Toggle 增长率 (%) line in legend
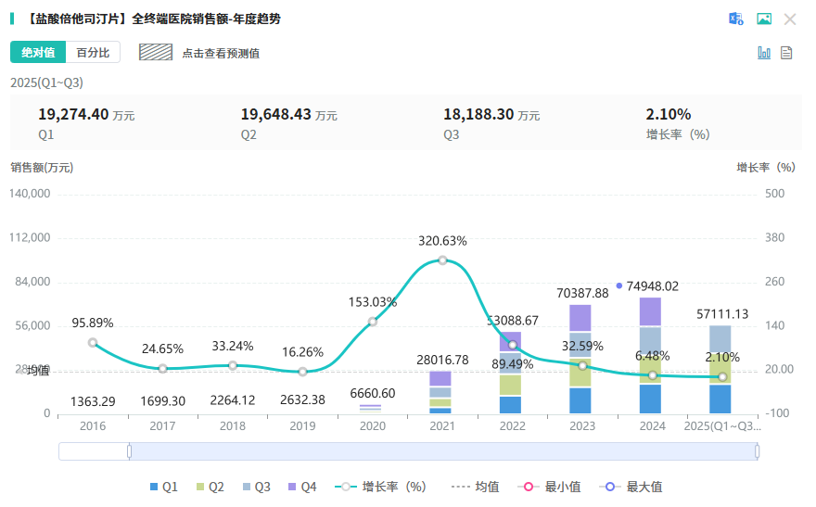816x507 pixels. (382, 487)
